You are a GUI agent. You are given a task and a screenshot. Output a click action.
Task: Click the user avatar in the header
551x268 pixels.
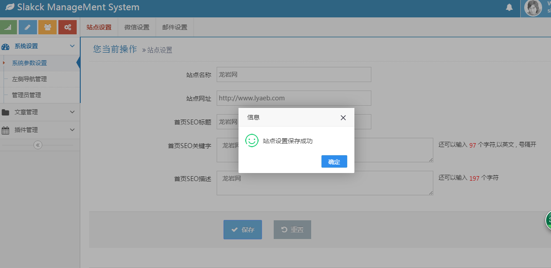tap(533, 8)
